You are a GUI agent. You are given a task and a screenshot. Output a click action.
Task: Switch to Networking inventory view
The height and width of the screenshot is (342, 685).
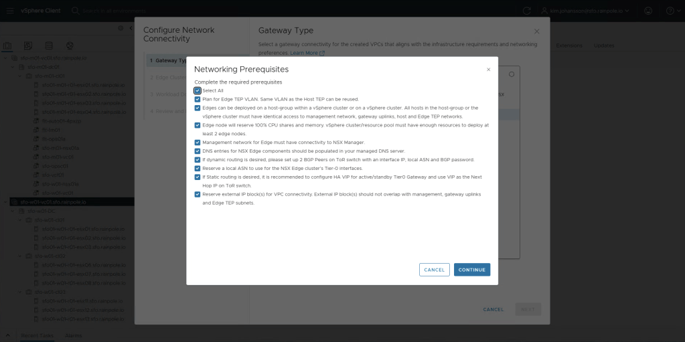68,46
